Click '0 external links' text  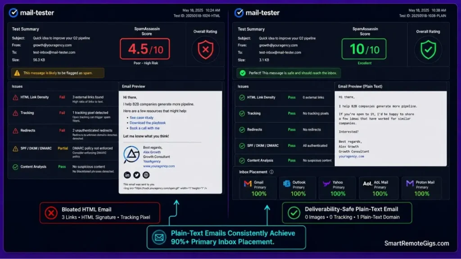point(313,97)
